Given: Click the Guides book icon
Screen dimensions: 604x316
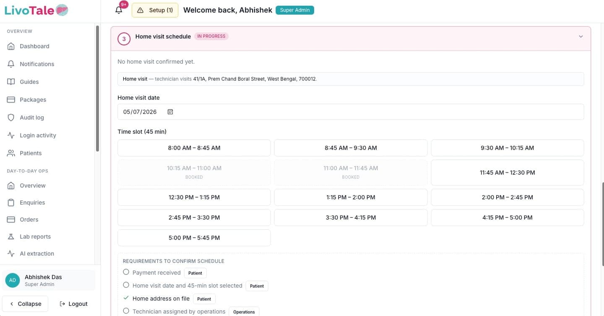Looking at the screenshot, I should (x=11, y=82).
